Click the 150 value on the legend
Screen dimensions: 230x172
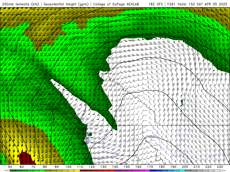point(127,167)
